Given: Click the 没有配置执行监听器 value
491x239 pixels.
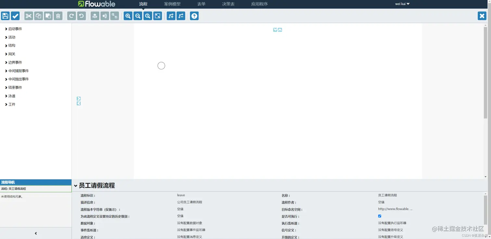Looking at the screenshot, I should 392,223.
